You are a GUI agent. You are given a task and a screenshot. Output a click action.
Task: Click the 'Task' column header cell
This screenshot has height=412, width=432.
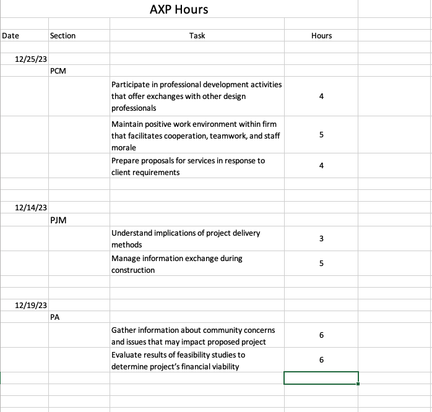click(197, 35)
